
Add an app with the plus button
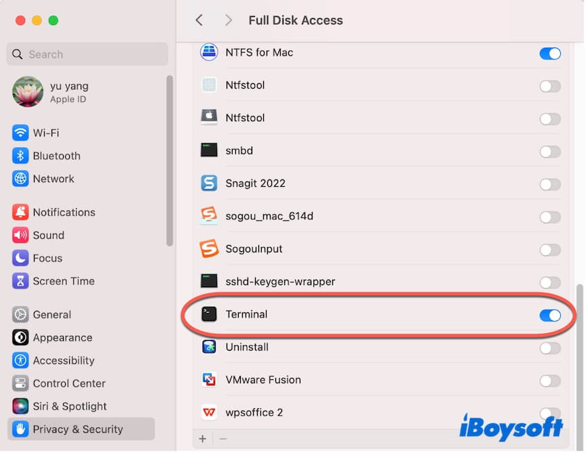click(202, 439)
